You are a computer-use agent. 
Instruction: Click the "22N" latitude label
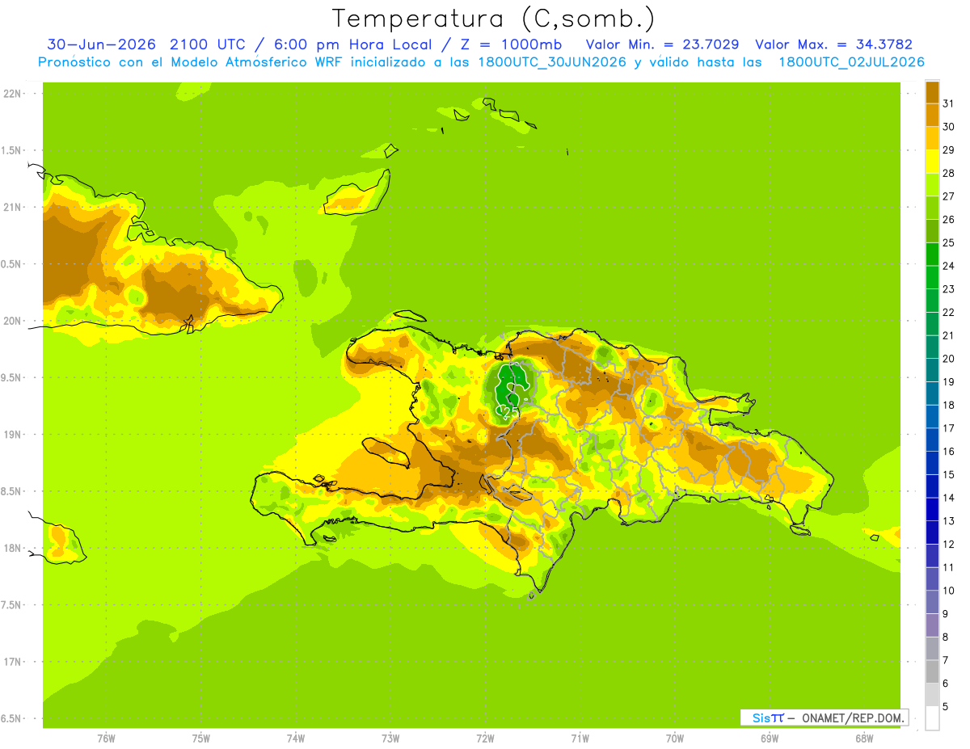tap(13, 94)
